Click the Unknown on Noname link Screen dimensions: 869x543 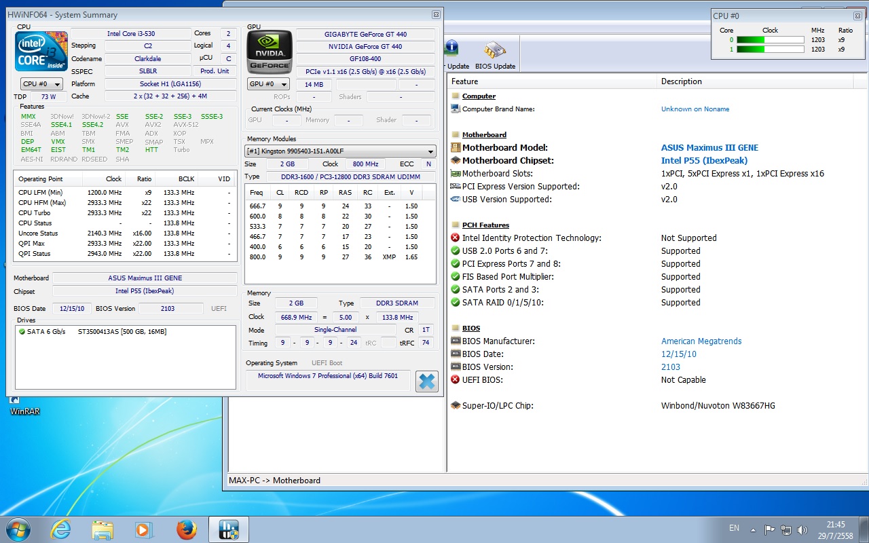click(x=695, y=109)
